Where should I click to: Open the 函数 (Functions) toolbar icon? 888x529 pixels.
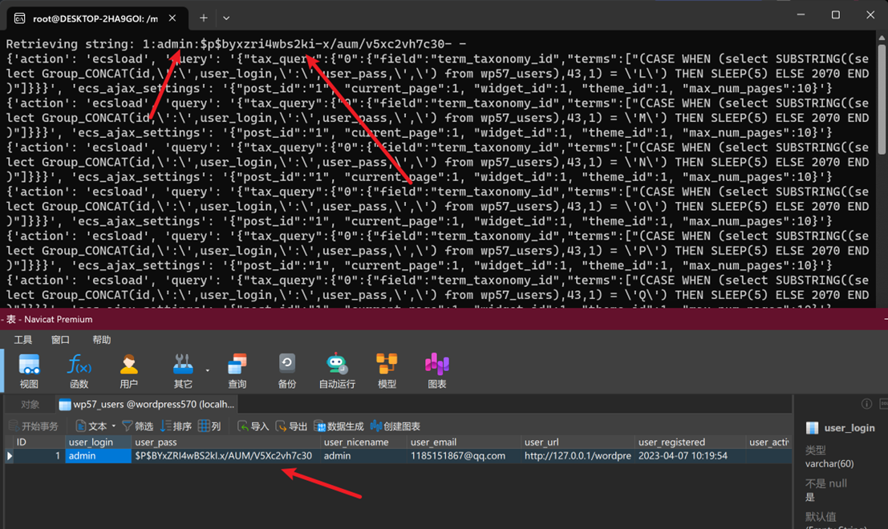pyautogui.click(x=79, y=371)
